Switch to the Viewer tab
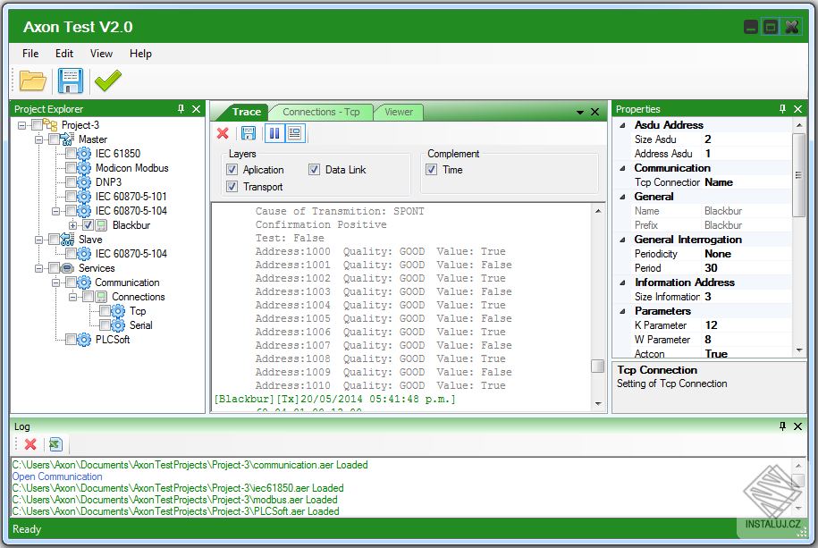The height and width of the screenshot is (548, 818). pyautogui.click(x=399, y=112)
